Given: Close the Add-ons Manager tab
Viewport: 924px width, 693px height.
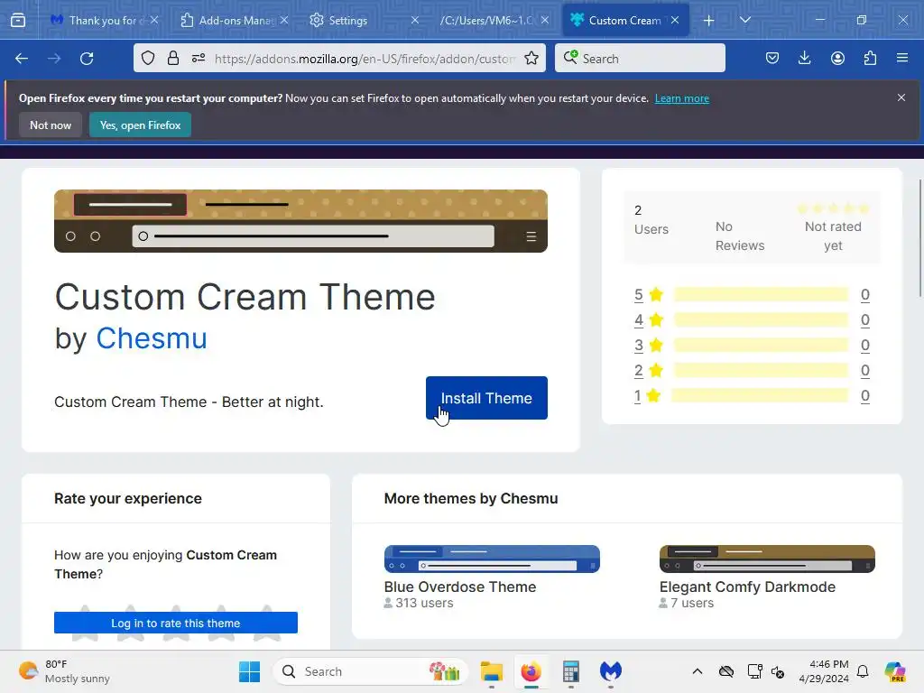Looking at the screenshot, I should 284,20.
